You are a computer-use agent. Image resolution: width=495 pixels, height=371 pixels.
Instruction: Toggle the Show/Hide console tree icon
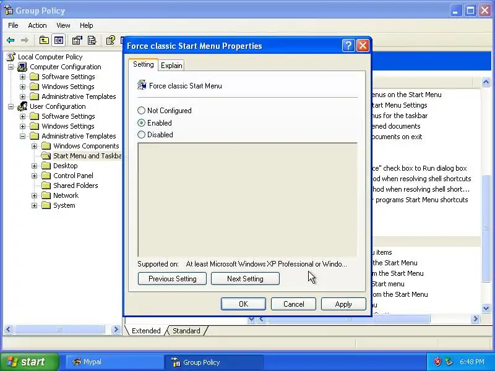[59, 40]
